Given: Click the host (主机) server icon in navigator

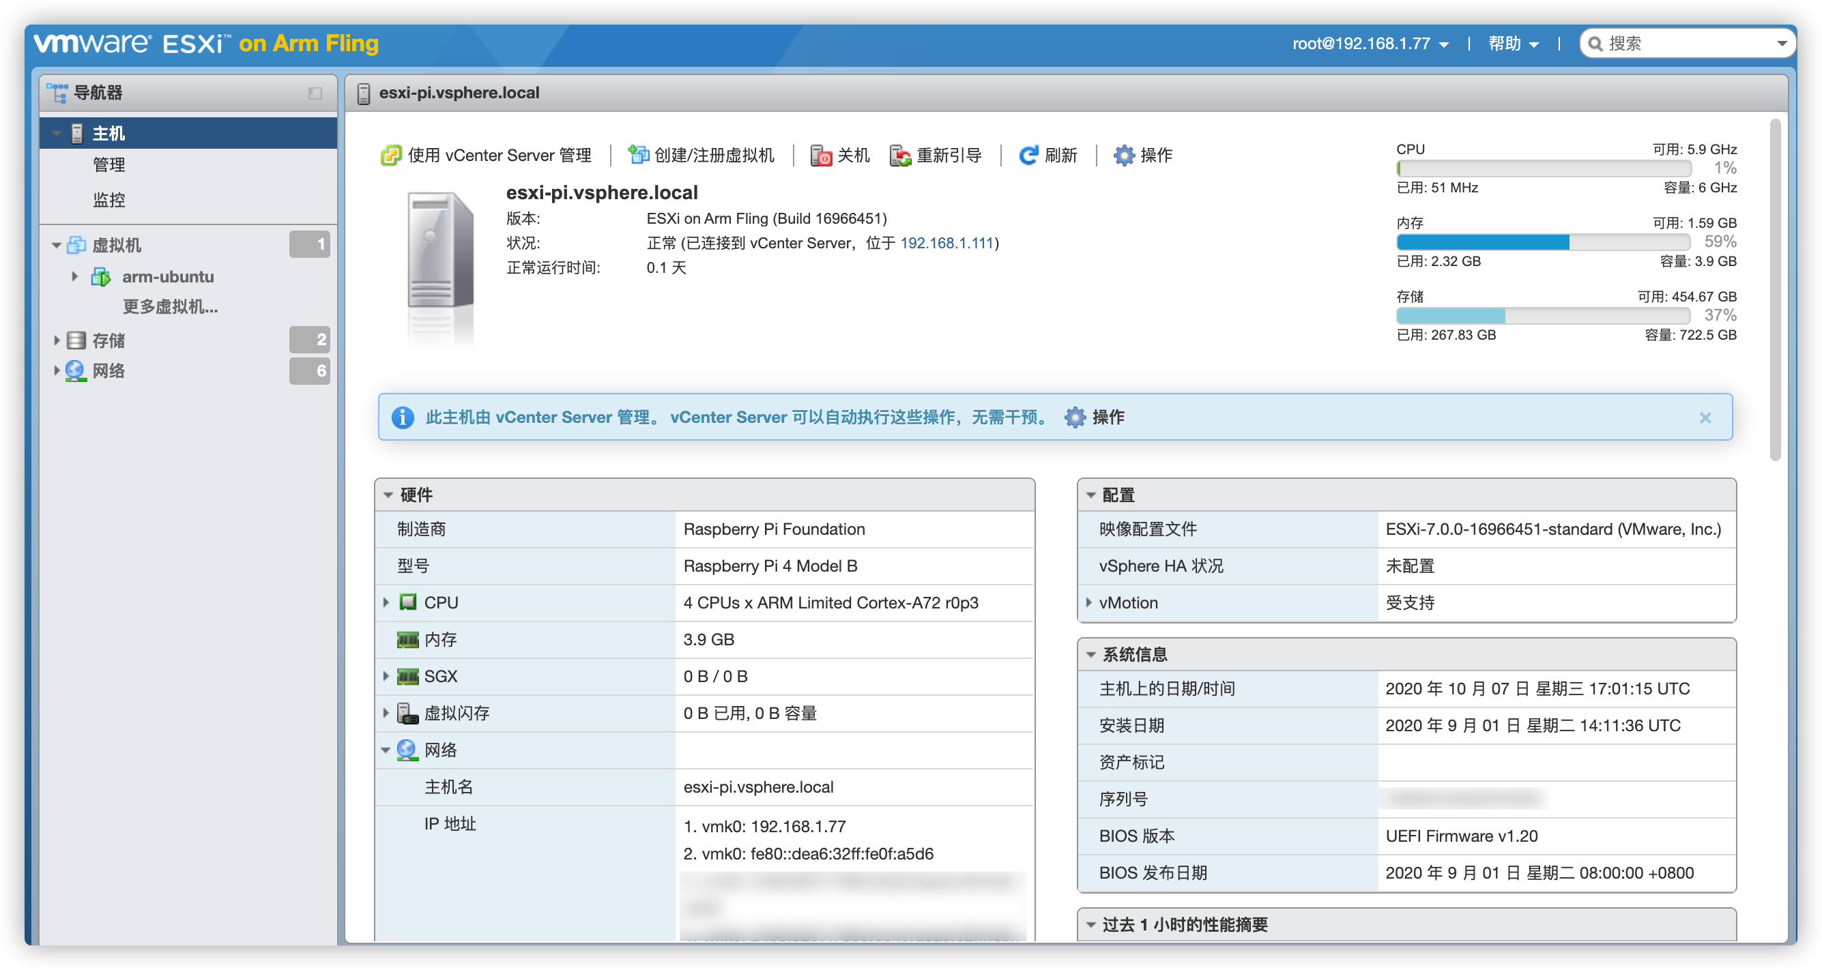Looking at the screenshot, I should click(x=77, y=133).
